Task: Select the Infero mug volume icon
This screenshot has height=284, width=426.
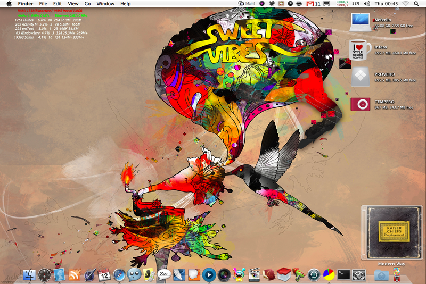Action: pyautogui.click(x=360, y=49)
